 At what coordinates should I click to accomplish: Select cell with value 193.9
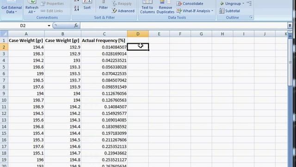click(x=63, y=87)
